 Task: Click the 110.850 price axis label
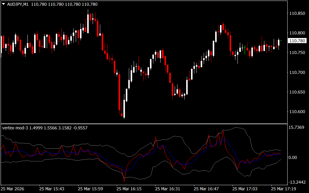click(x=297, y=13)
